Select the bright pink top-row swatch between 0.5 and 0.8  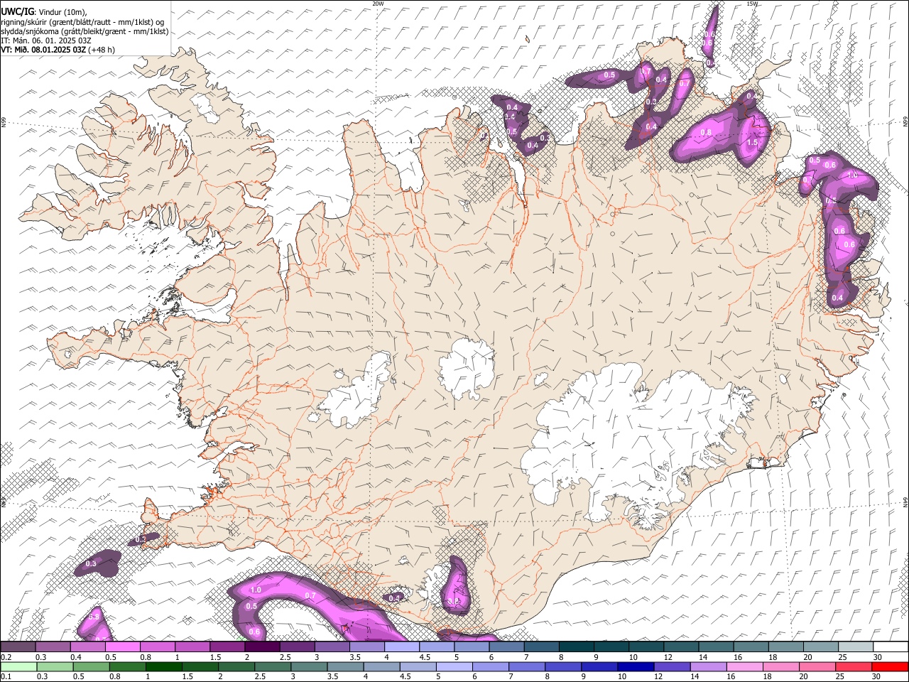[x=123, y=647]
